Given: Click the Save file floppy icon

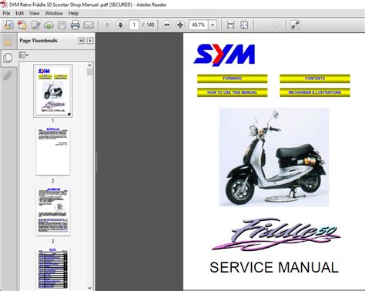Looking at the screenshot, I should 62,25.
